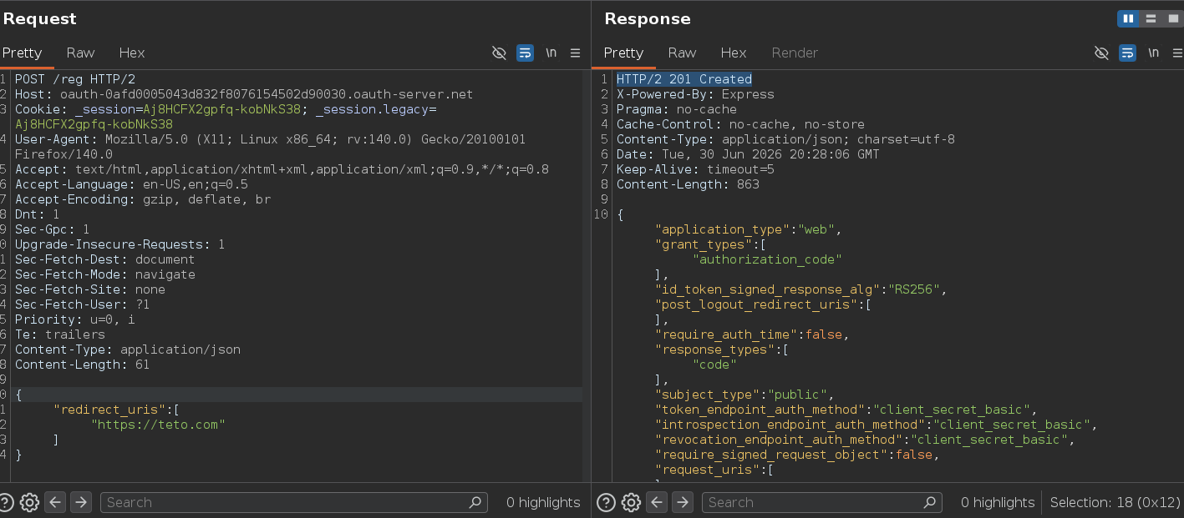The image size is (1184, 518).
Task: Switch Response view to Raw tab
Action: tap(683, 53)
